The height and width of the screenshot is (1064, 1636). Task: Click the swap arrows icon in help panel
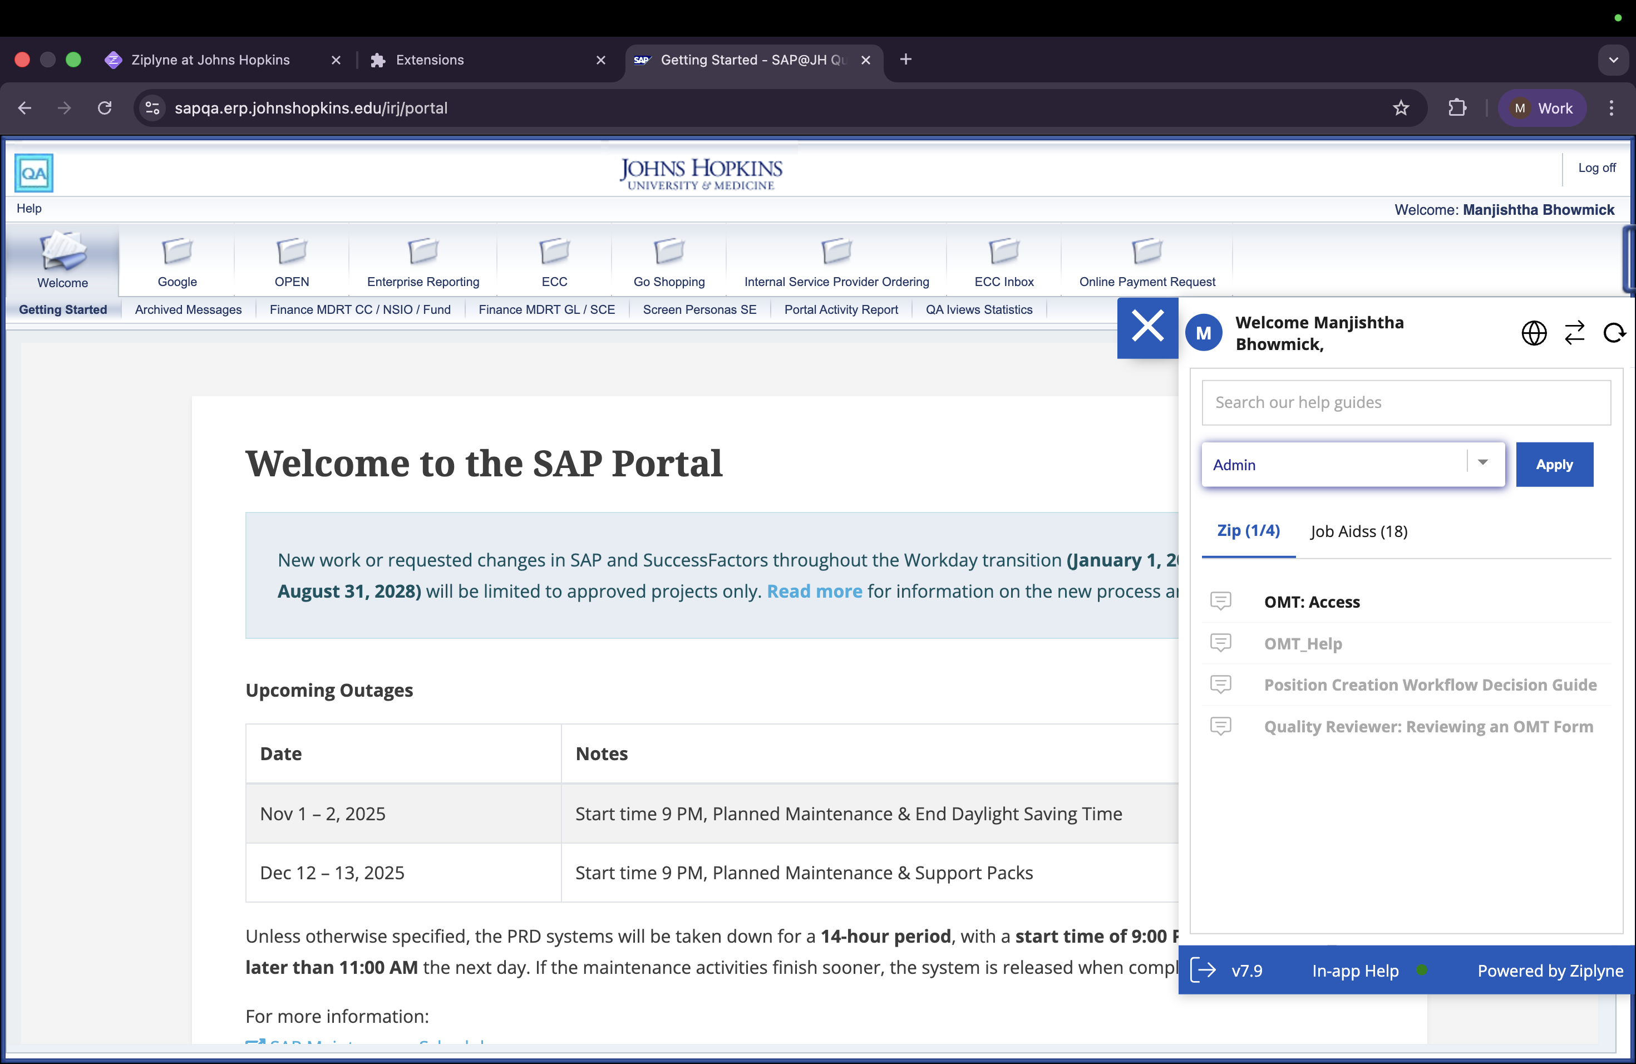coord(1574,333)
